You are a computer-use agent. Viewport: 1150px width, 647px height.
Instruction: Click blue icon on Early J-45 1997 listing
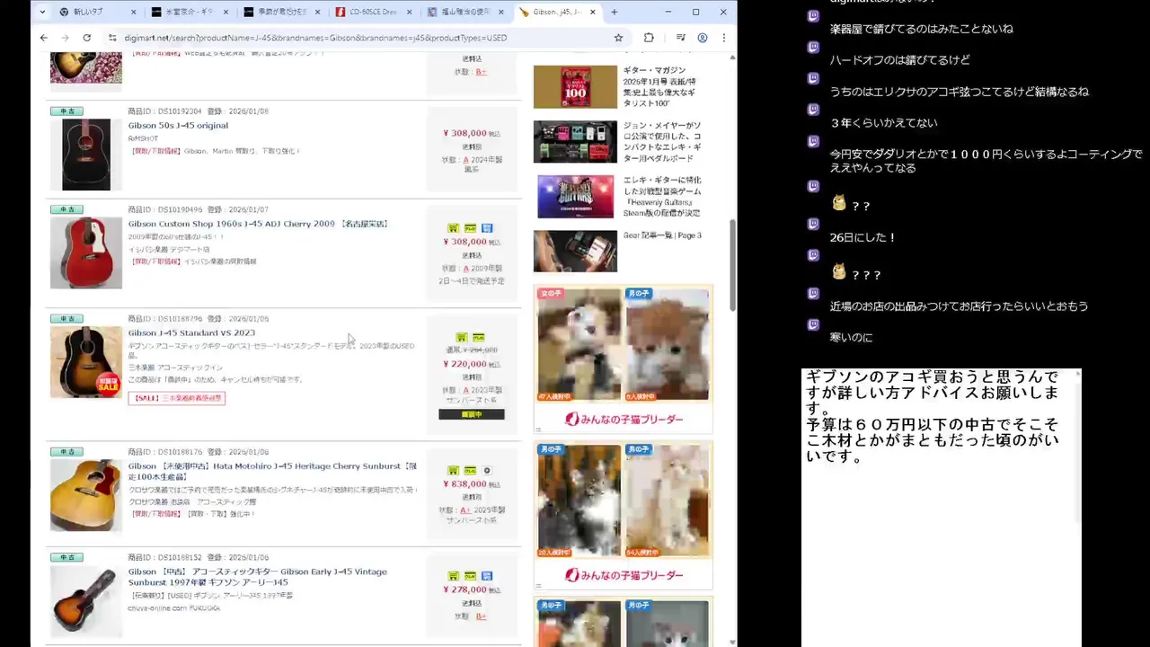487,575
